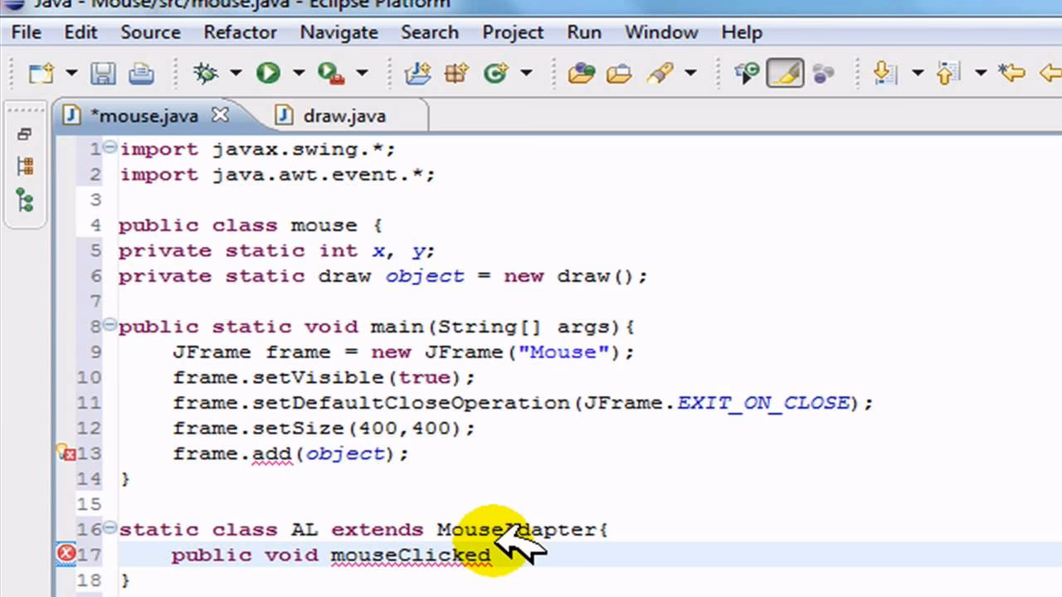Open the Project menu

[x=513, y=32]
